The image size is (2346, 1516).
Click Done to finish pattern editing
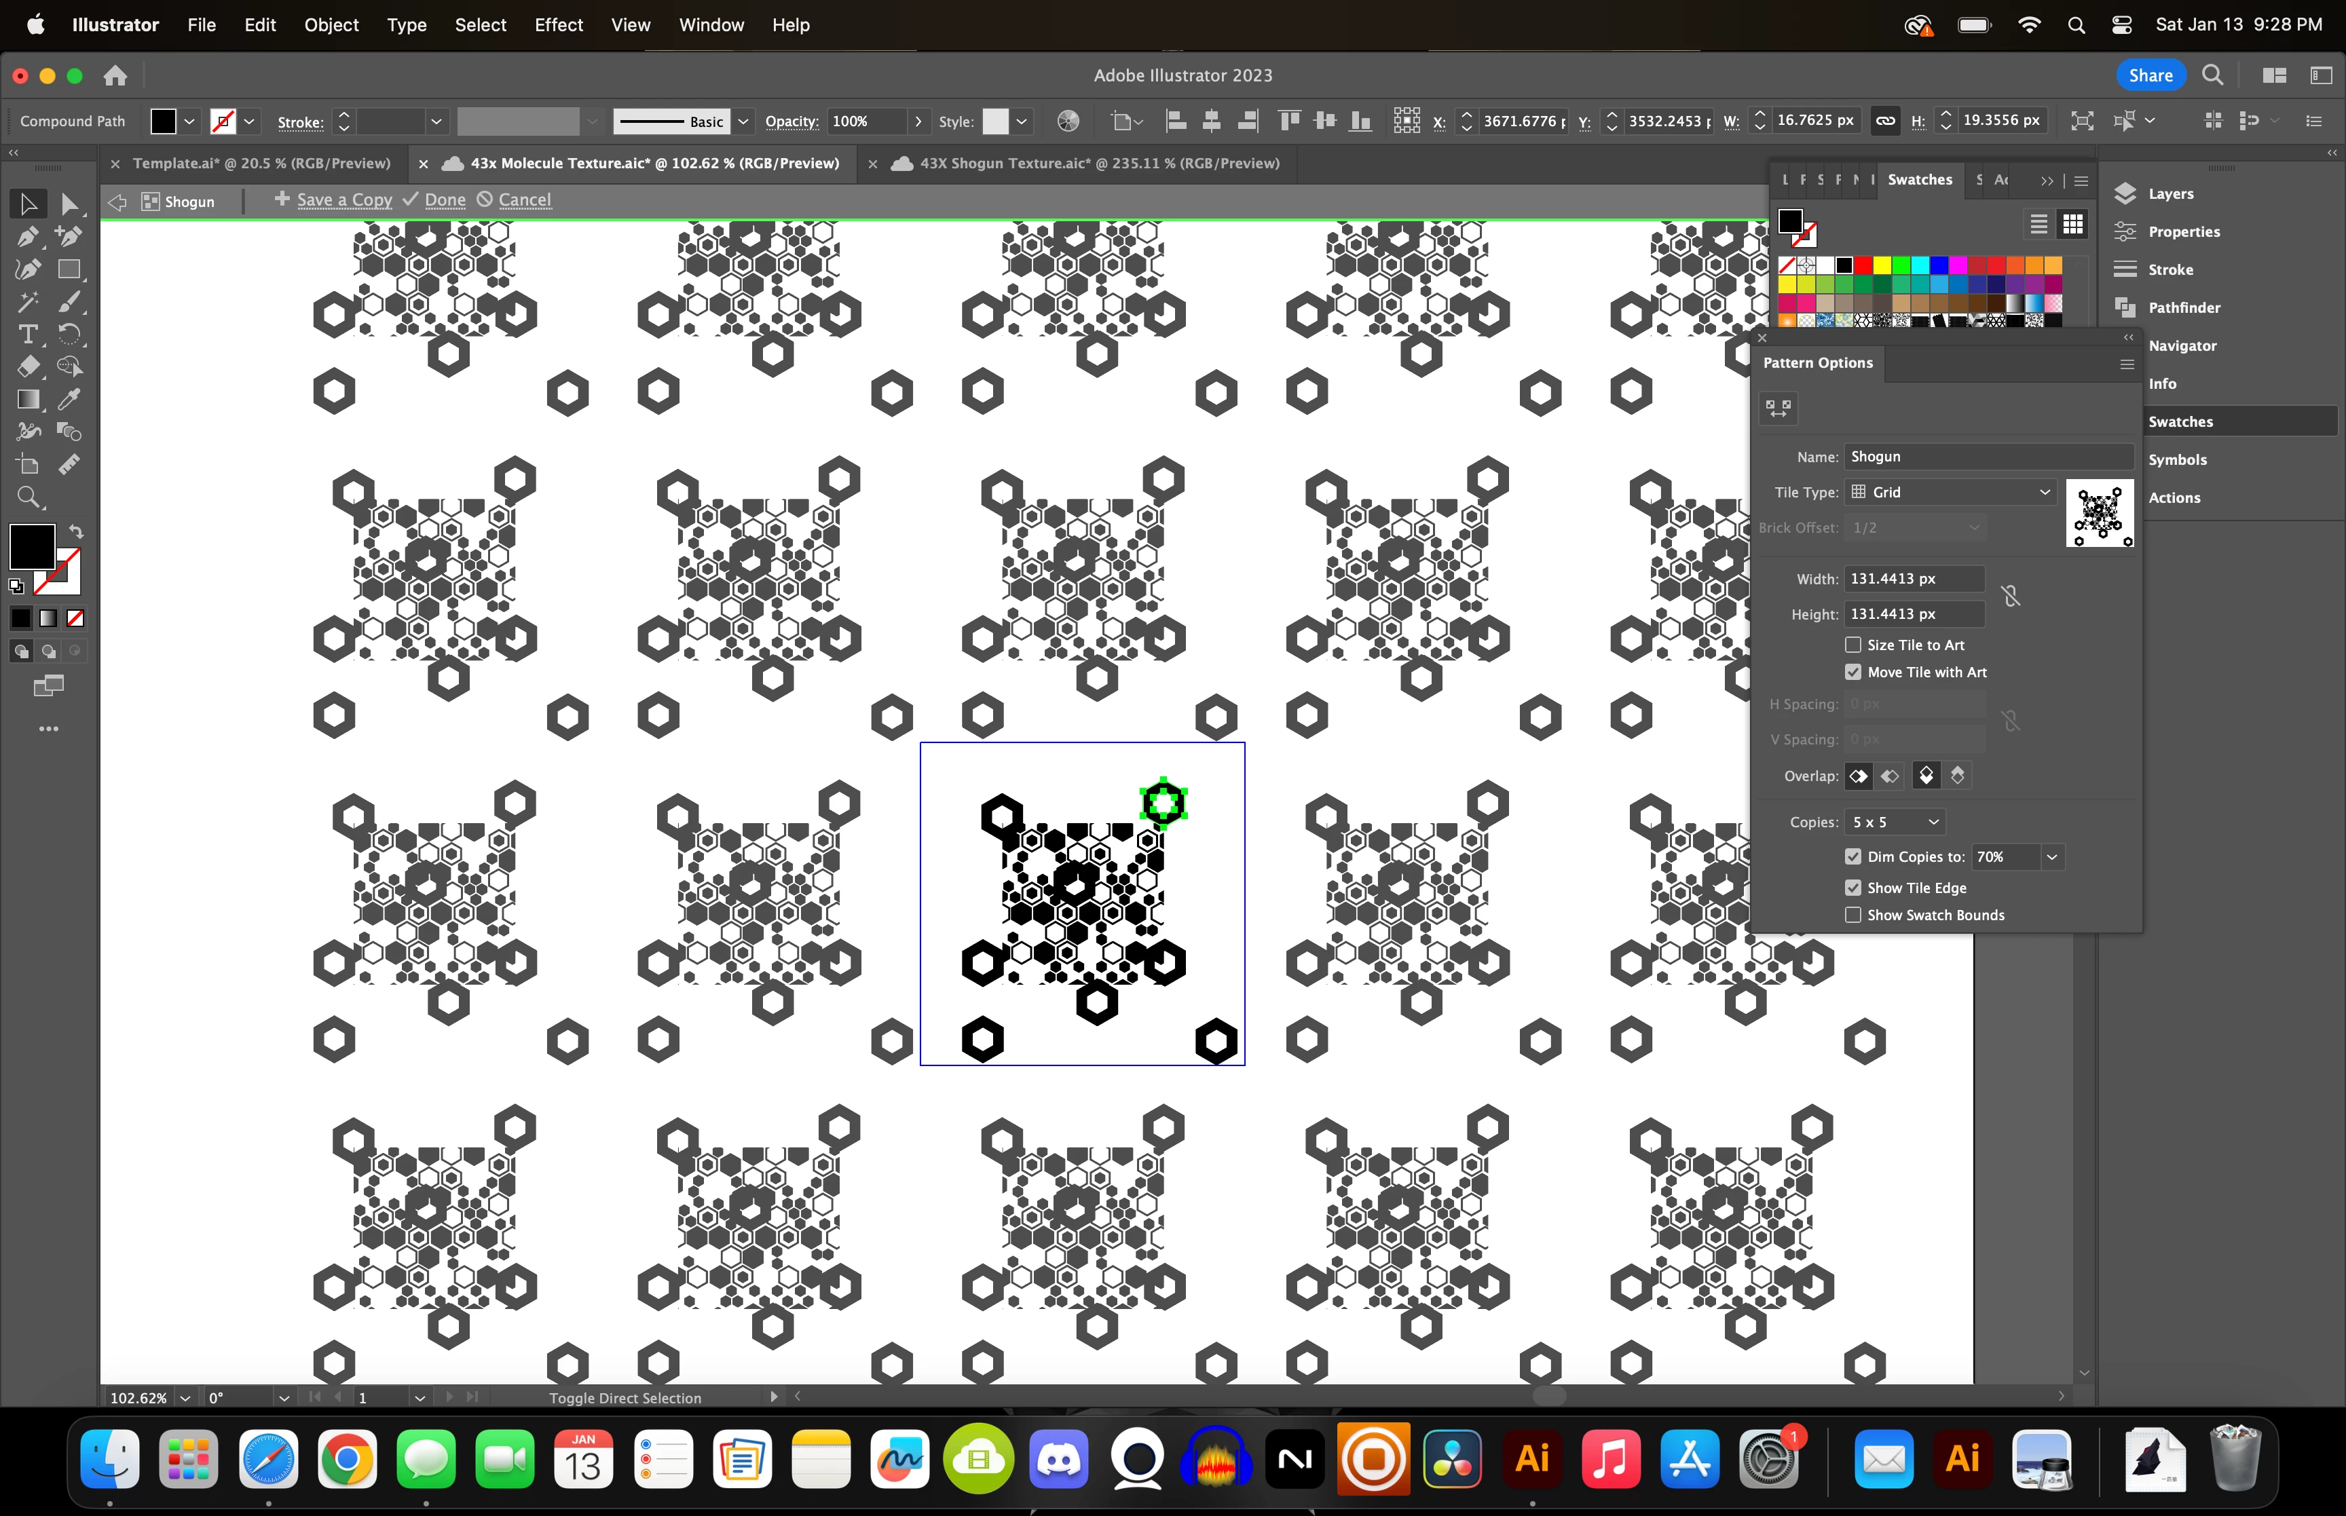444,200
